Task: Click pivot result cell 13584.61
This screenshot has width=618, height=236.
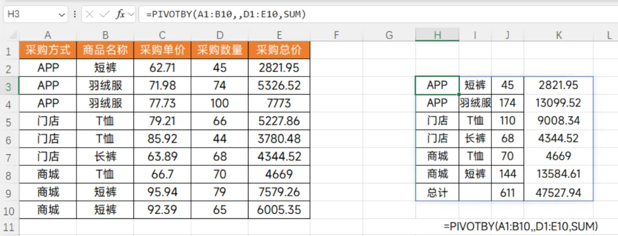Action: click(558, 174)
